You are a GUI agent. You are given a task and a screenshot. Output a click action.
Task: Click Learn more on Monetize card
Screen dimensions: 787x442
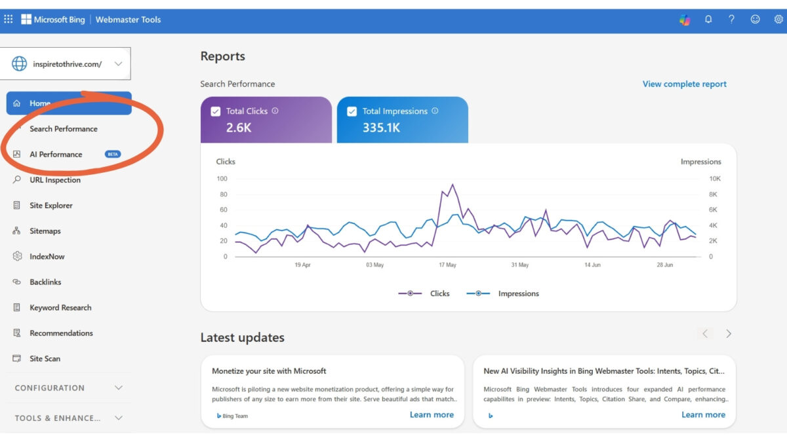coord(432,414)
